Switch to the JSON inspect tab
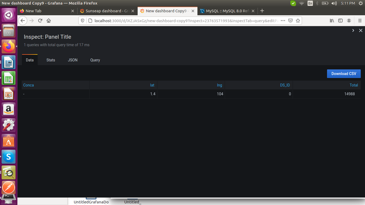This screenshot has height=205, width=365. 72,60
